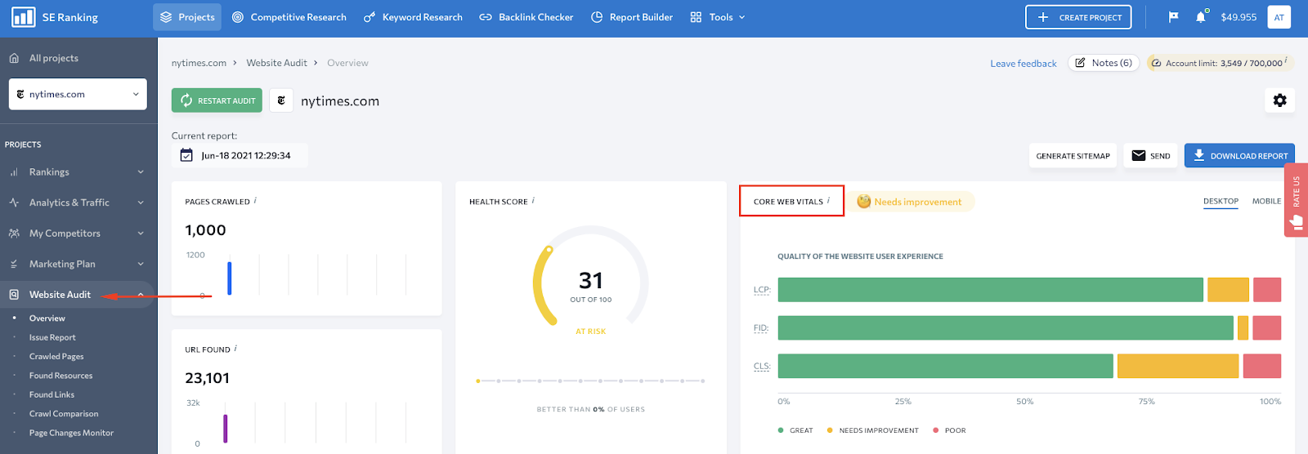1308x454 pixels.
Task: Toggle the Poor legend item
Action: 949,430
